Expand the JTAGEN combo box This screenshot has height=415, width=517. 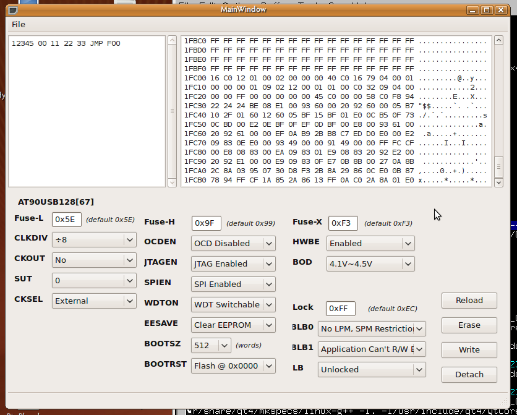[233, 263]
